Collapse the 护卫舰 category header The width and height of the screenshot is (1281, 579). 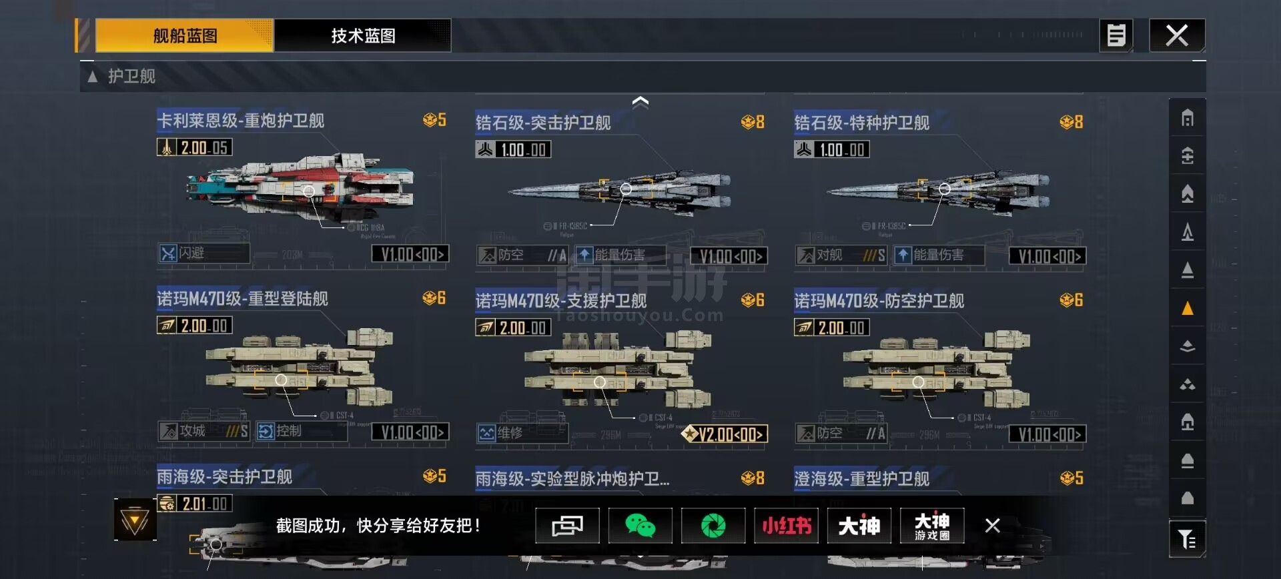pyautogui.click(x=121, y=76)
